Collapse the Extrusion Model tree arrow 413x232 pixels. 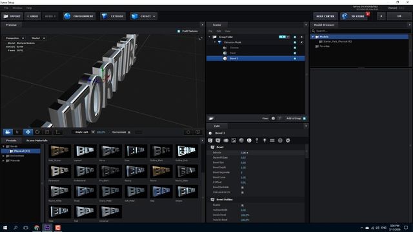pyautogui.click(x=215, y=43)
